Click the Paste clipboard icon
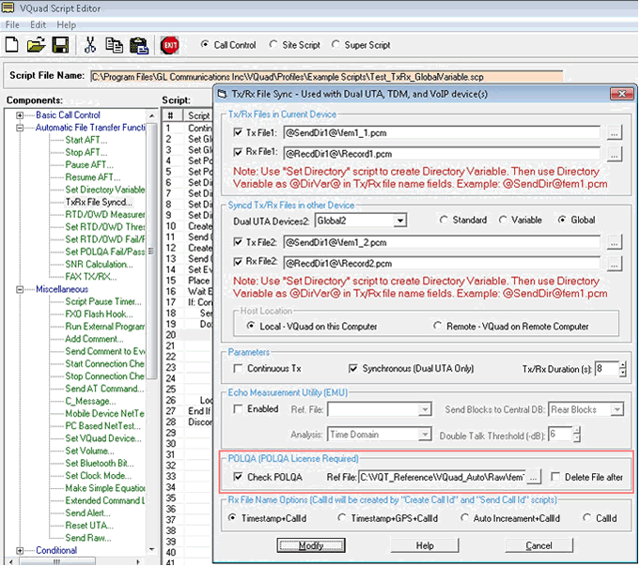 [x=138, y=44]
